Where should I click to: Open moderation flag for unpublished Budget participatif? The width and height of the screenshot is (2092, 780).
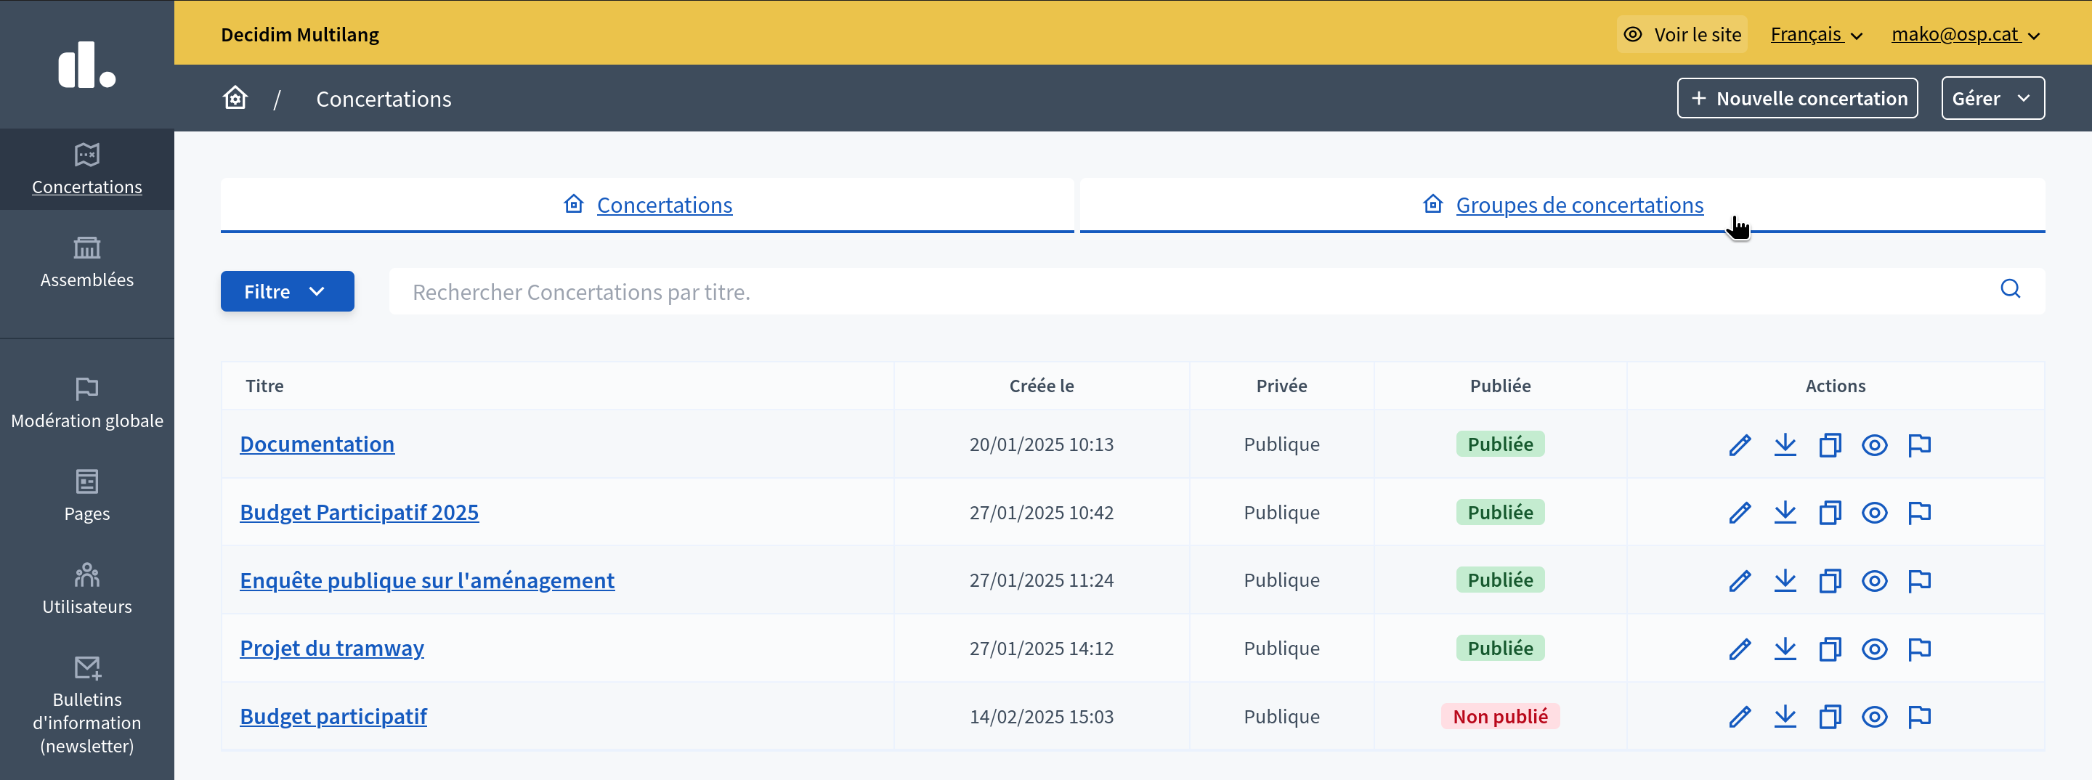pos(1919,717)
